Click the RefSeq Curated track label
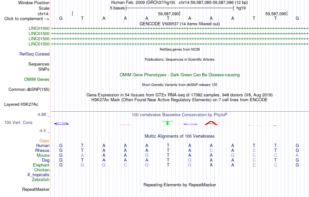The image size is (309, 197). 34,54
